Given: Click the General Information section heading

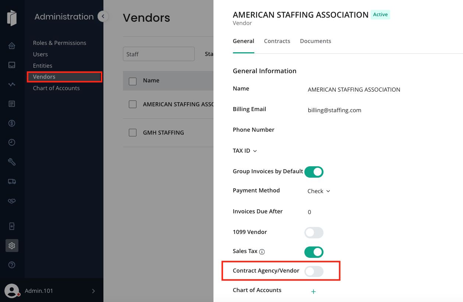Looking at the screenshot, I should pyautogui.click(x=265, y=71).
